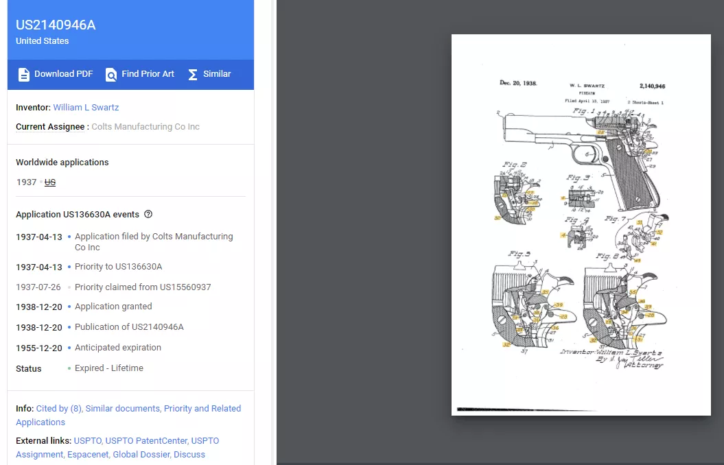
Task: Click Priority claimed from US15560937 event
Action: point(143,287)
